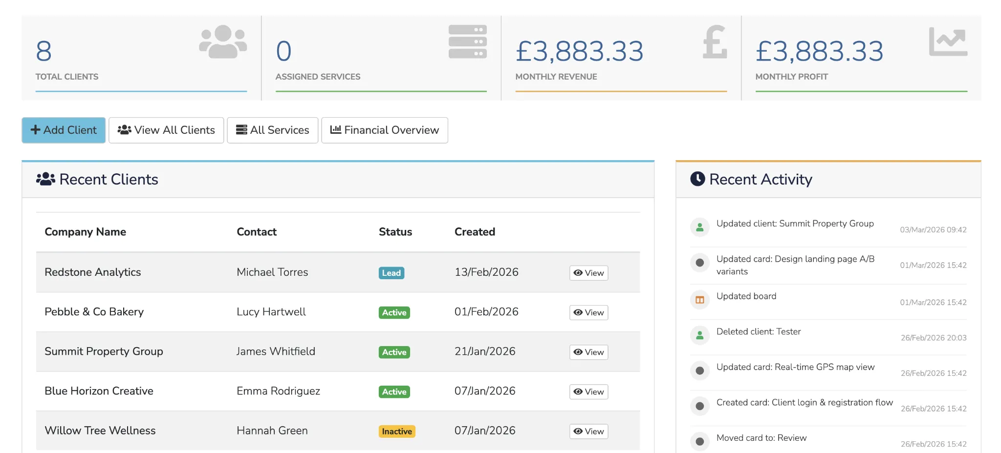1001x453 pixels.
Task: Click the Add Client button
Action: click(x=63, y=130)
